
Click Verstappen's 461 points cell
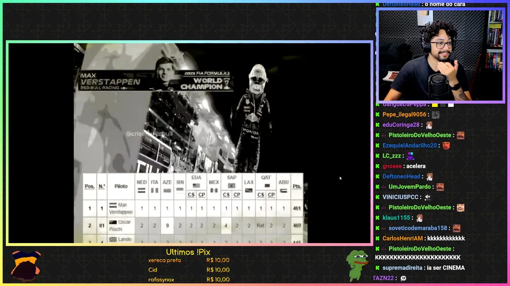pyautogui.click(x=297, y=209)
